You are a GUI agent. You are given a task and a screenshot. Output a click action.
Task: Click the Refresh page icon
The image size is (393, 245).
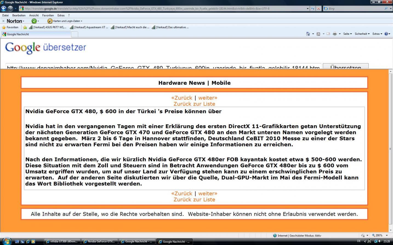pyautogui.click(x=313, y=8)
